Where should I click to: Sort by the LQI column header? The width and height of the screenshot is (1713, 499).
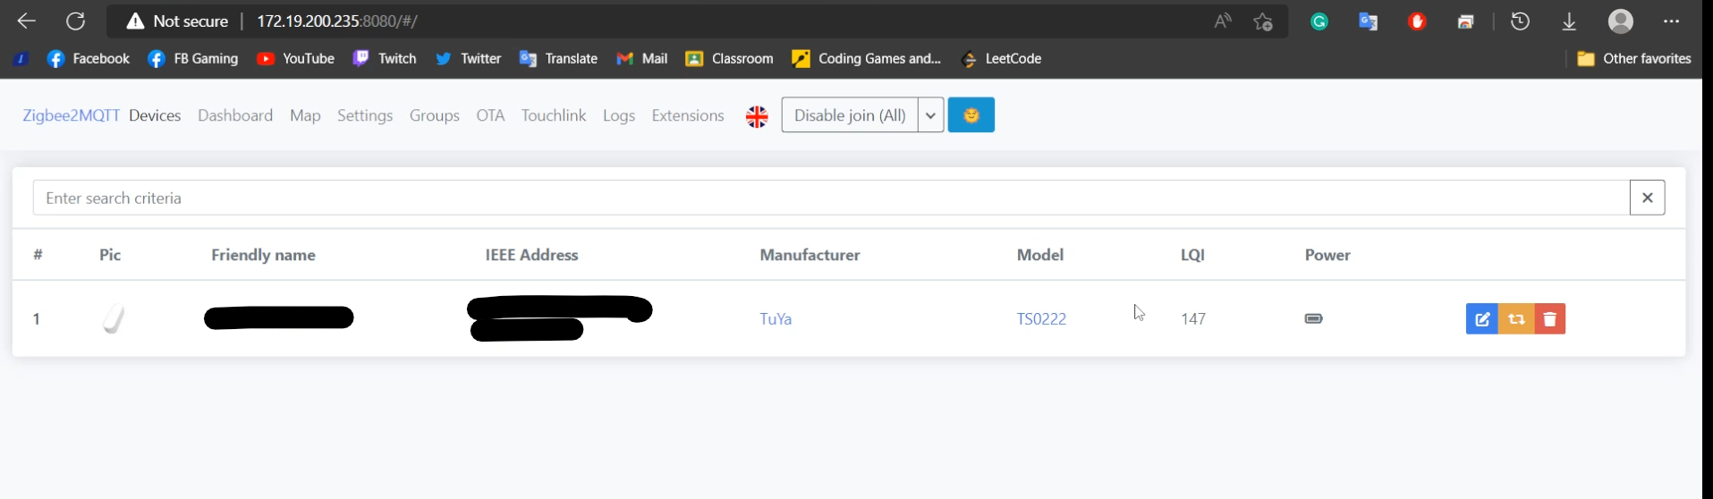[1192, 255]
